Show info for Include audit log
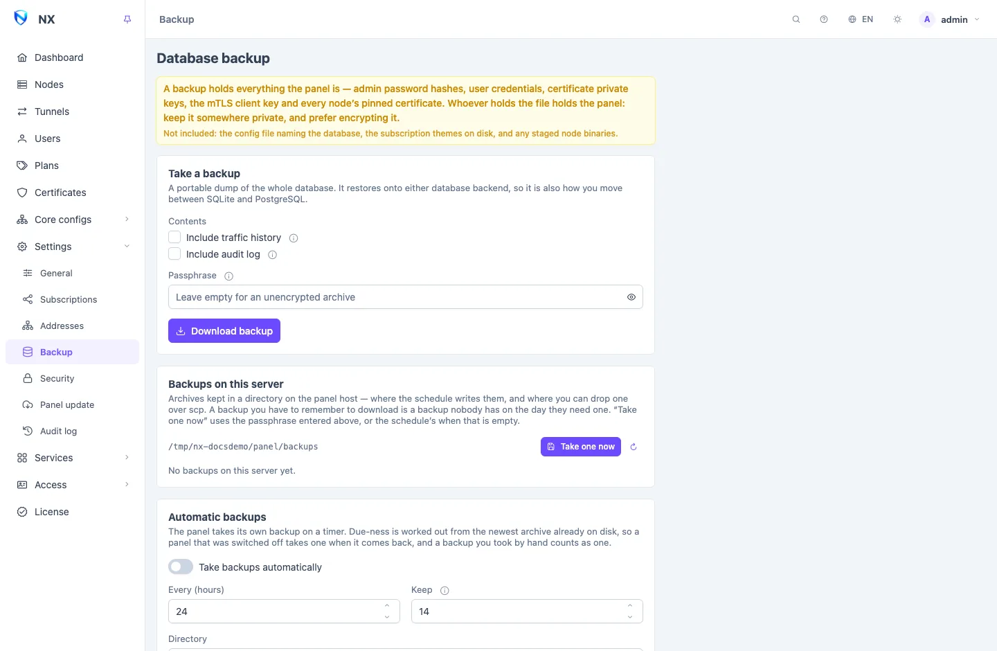Screen dimensions: 997x651 pos(273,255)
